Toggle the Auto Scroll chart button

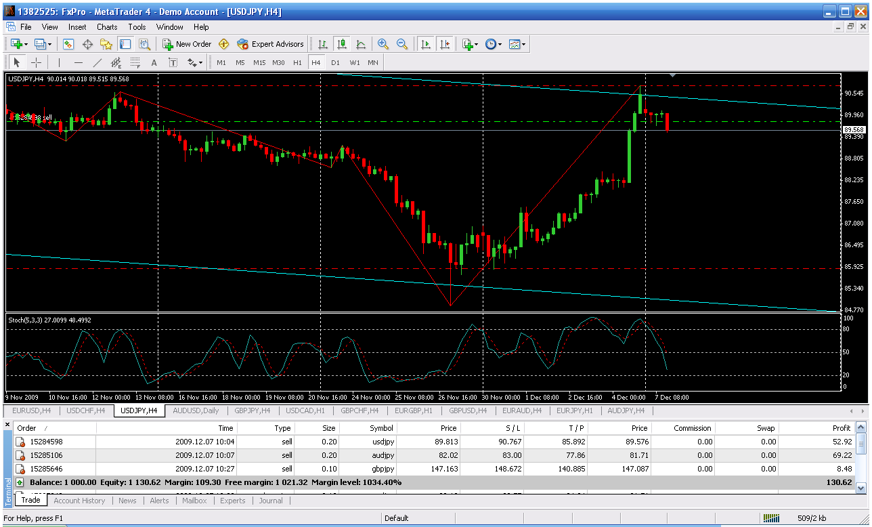pos(425,44)
